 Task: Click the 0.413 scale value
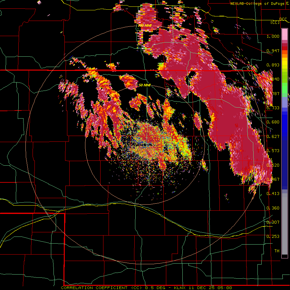(x=273, y=194)
